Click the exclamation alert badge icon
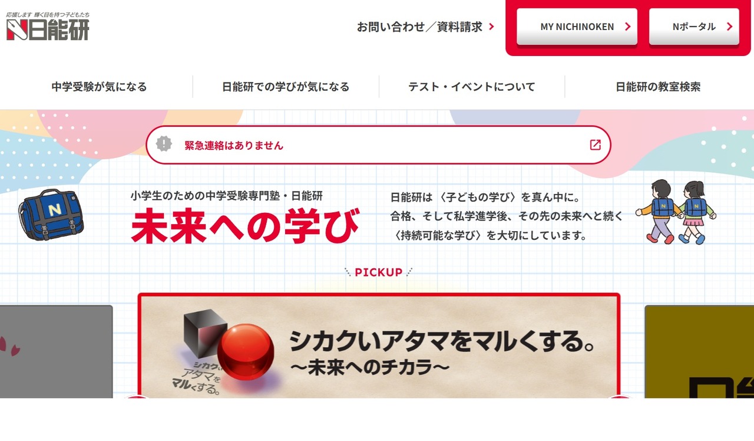The image size is (754, 441). tap(163, 144)
